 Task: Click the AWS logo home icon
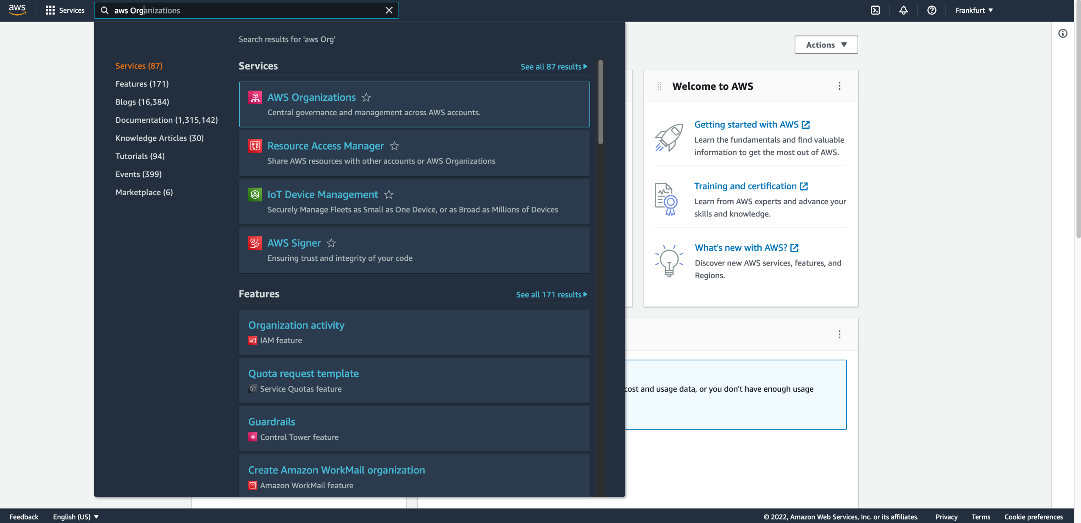click(17, 10)
